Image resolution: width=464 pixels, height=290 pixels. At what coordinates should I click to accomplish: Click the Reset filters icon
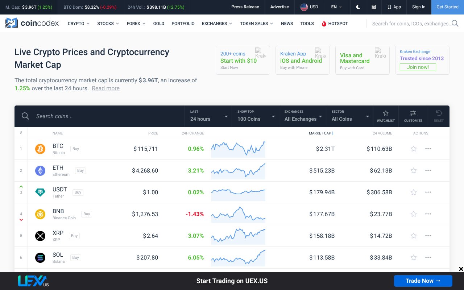439,115
